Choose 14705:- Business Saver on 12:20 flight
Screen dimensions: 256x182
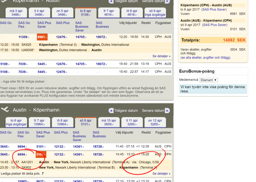click(x=81, y=37)
